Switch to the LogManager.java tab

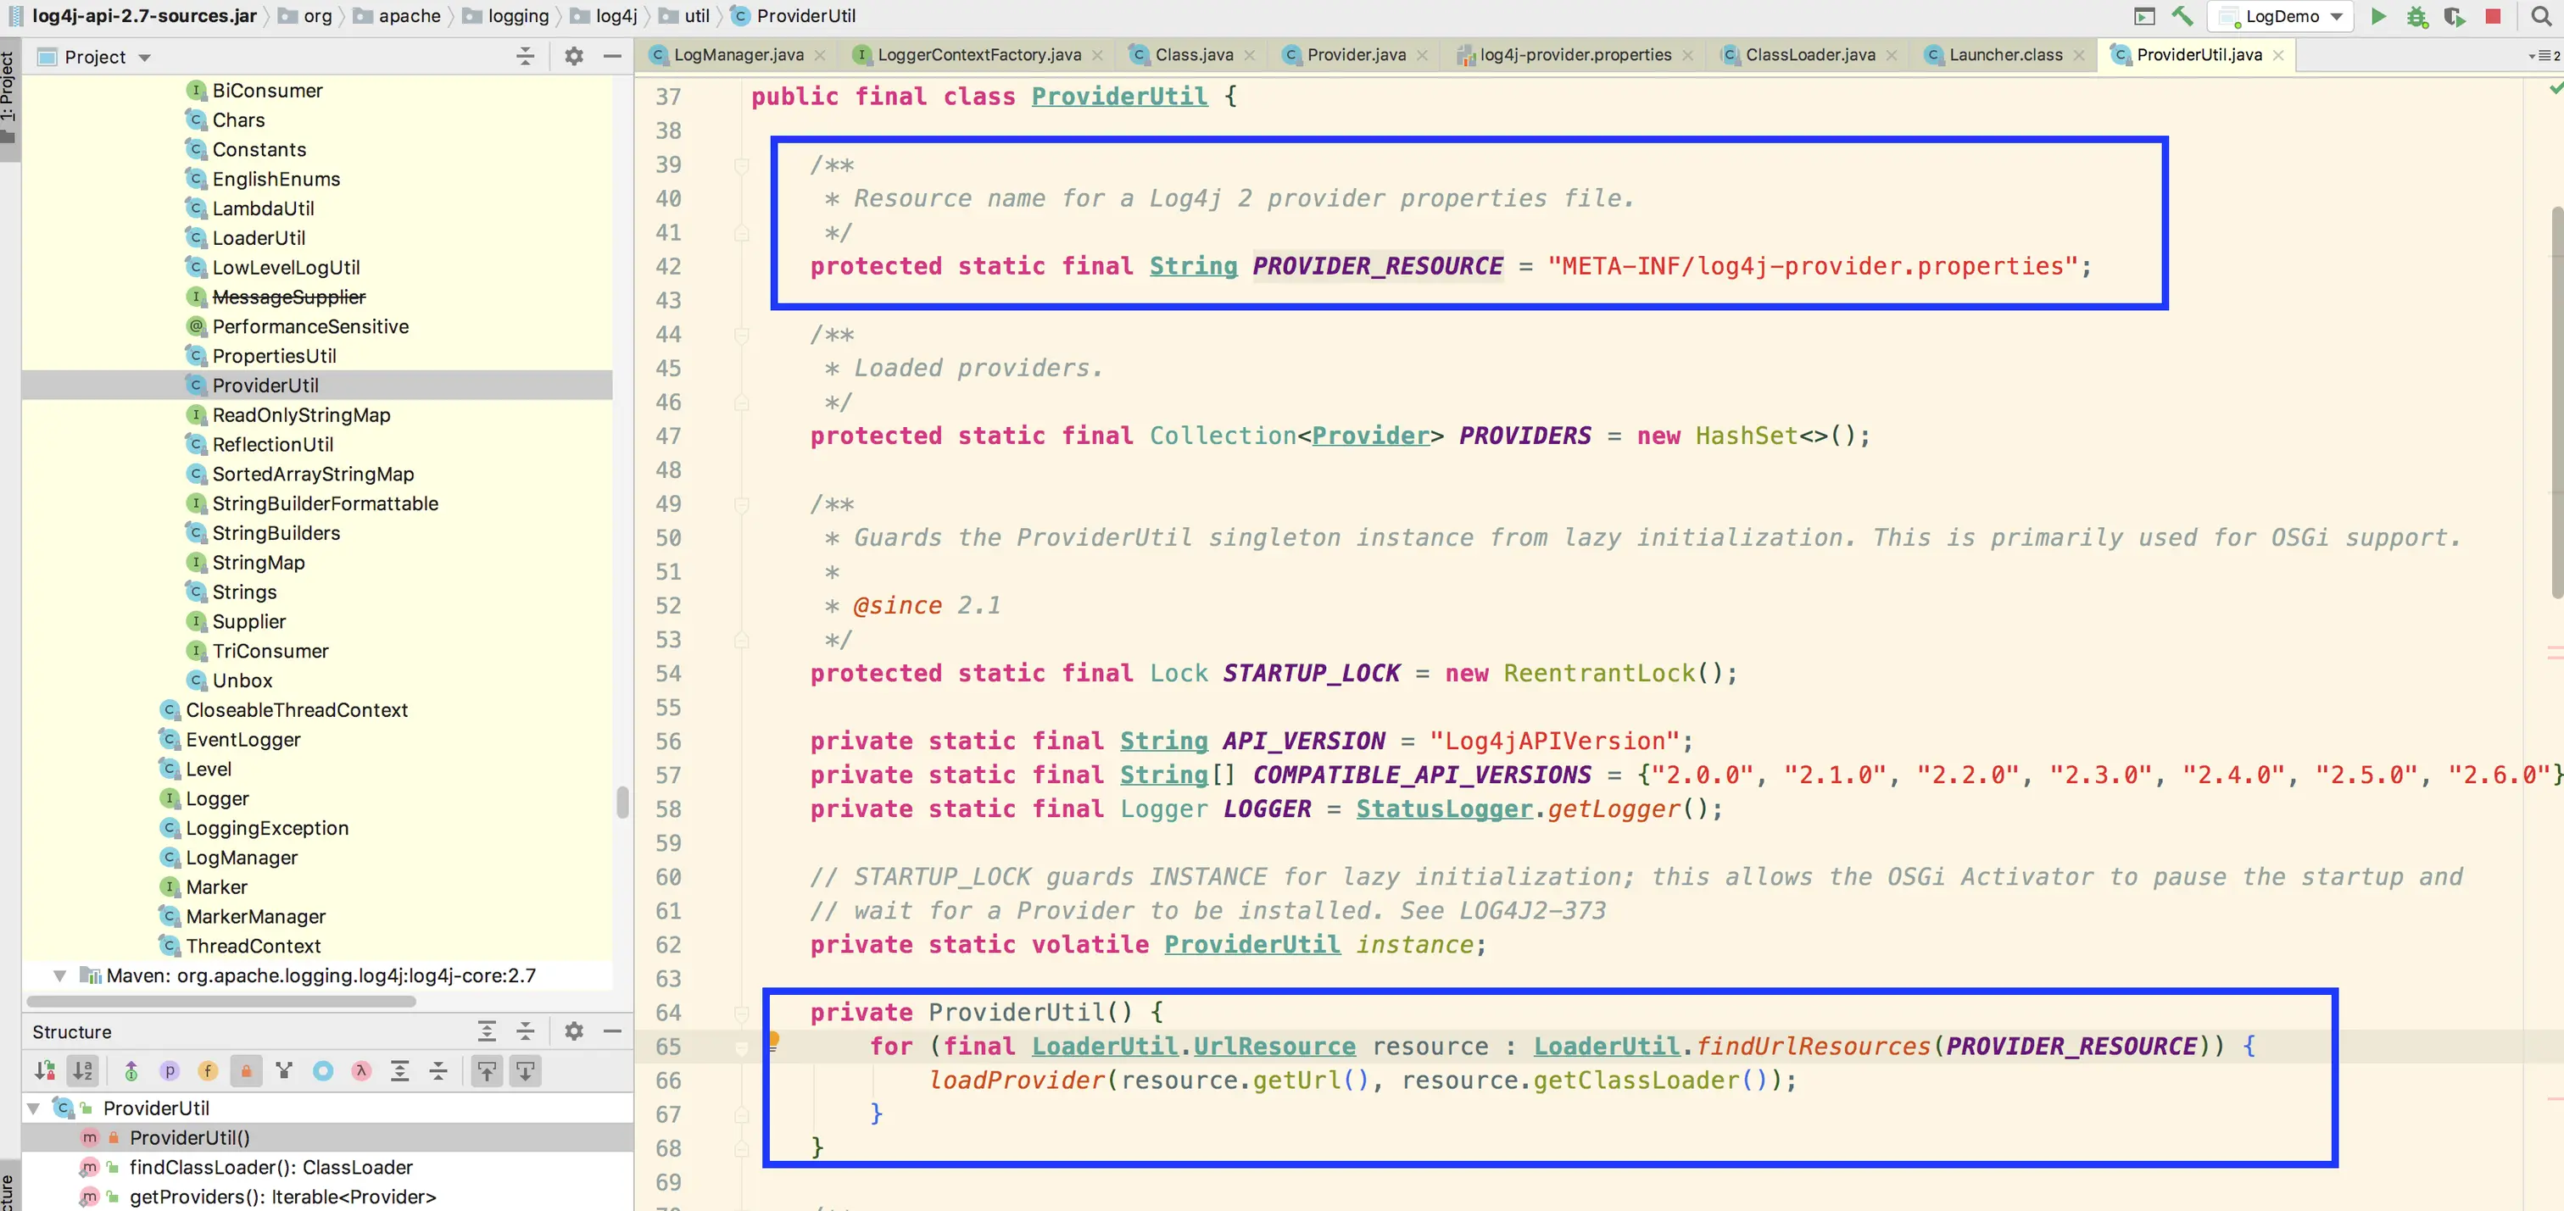pos(739,55)
